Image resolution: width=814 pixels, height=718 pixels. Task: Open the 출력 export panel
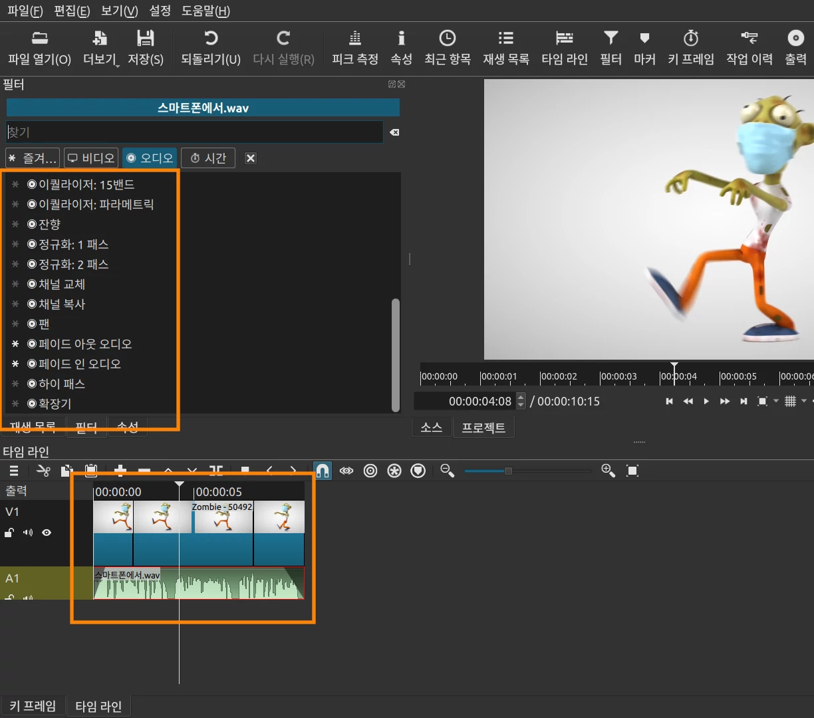[795, 47]
